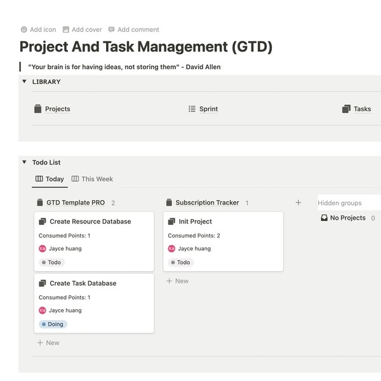Select the Today board tab
Viewport: 381px width, 381px height.
pos(50,179)
